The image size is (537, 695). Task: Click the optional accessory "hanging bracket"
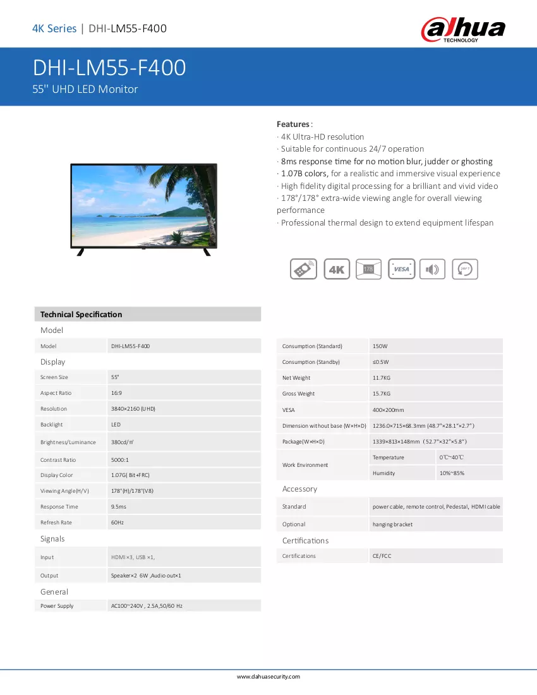pyautogui.click(x=392, y=524)
